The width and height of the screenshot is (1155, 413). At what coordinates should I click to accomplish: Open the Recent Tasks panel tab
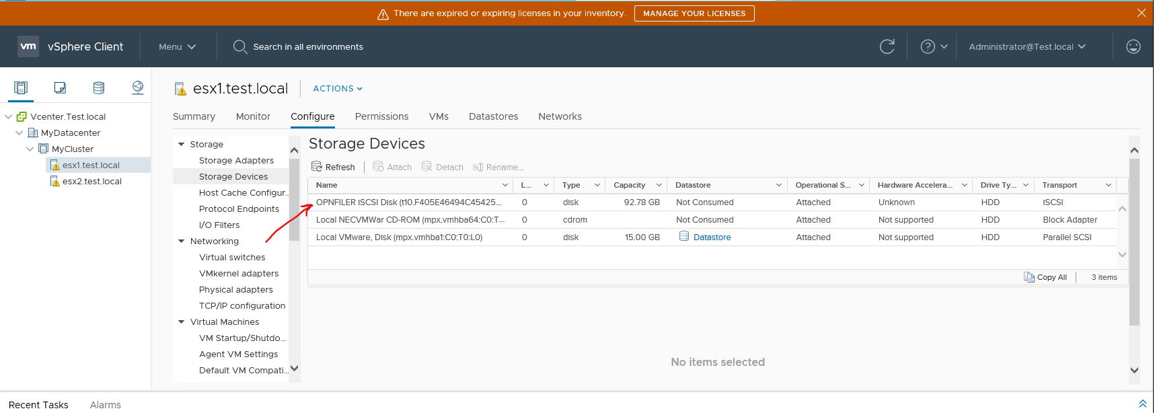pos(38,405)
